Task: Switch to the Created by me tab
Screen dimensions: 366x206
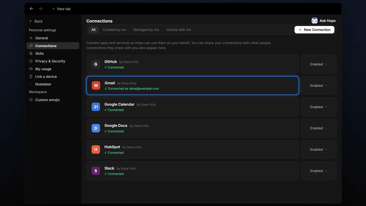Action: pos(114,30)
